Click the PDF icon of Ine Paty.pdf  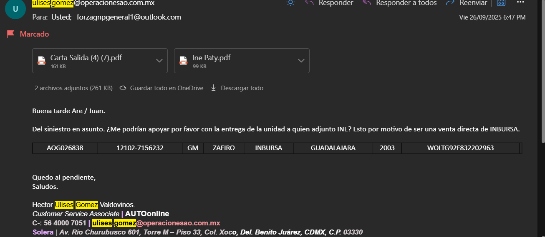(183, 61)
